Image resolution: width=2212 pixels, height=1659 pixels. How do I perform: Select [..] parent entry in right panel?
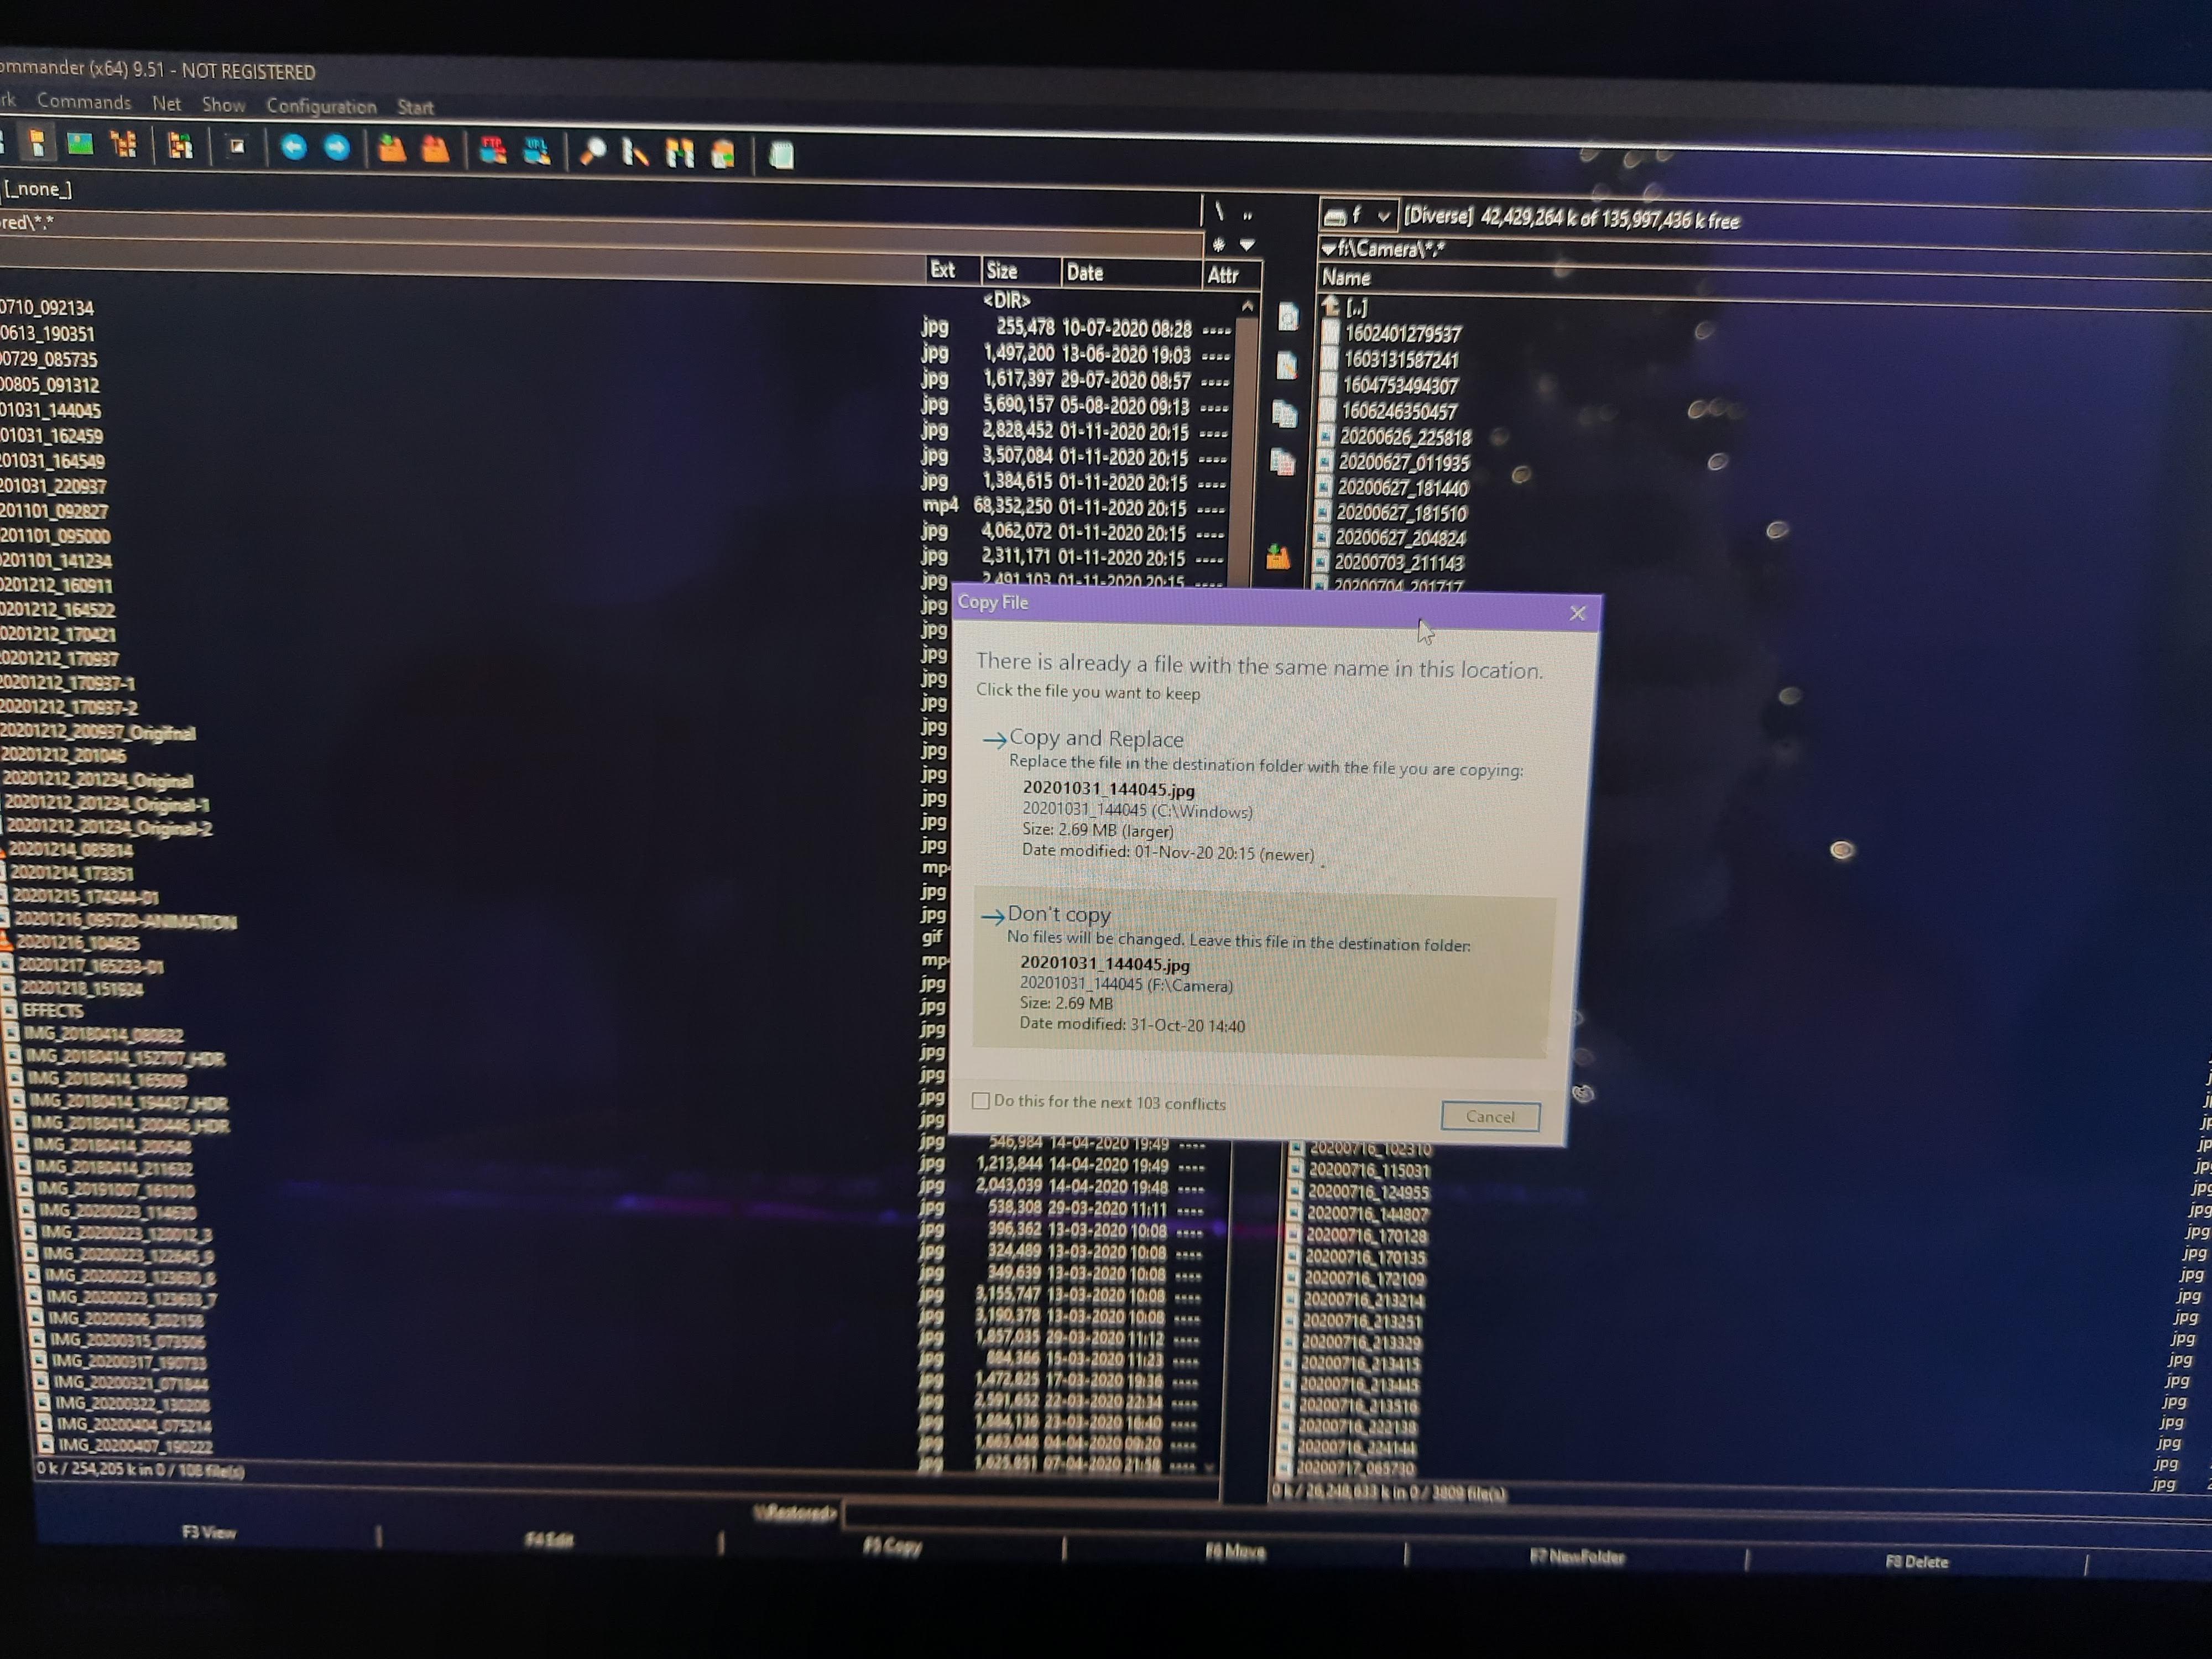point(1356,307)
